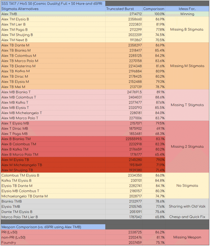The width and height of the screenshot is (210, 246).
Task: Select the "Foundry" weapon row label
Action: click(x=8, y=243)
